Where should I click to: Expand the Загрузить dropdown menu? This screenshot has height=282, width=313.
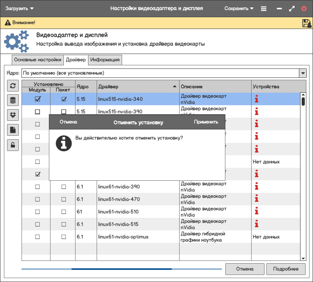tap(20, 8)
